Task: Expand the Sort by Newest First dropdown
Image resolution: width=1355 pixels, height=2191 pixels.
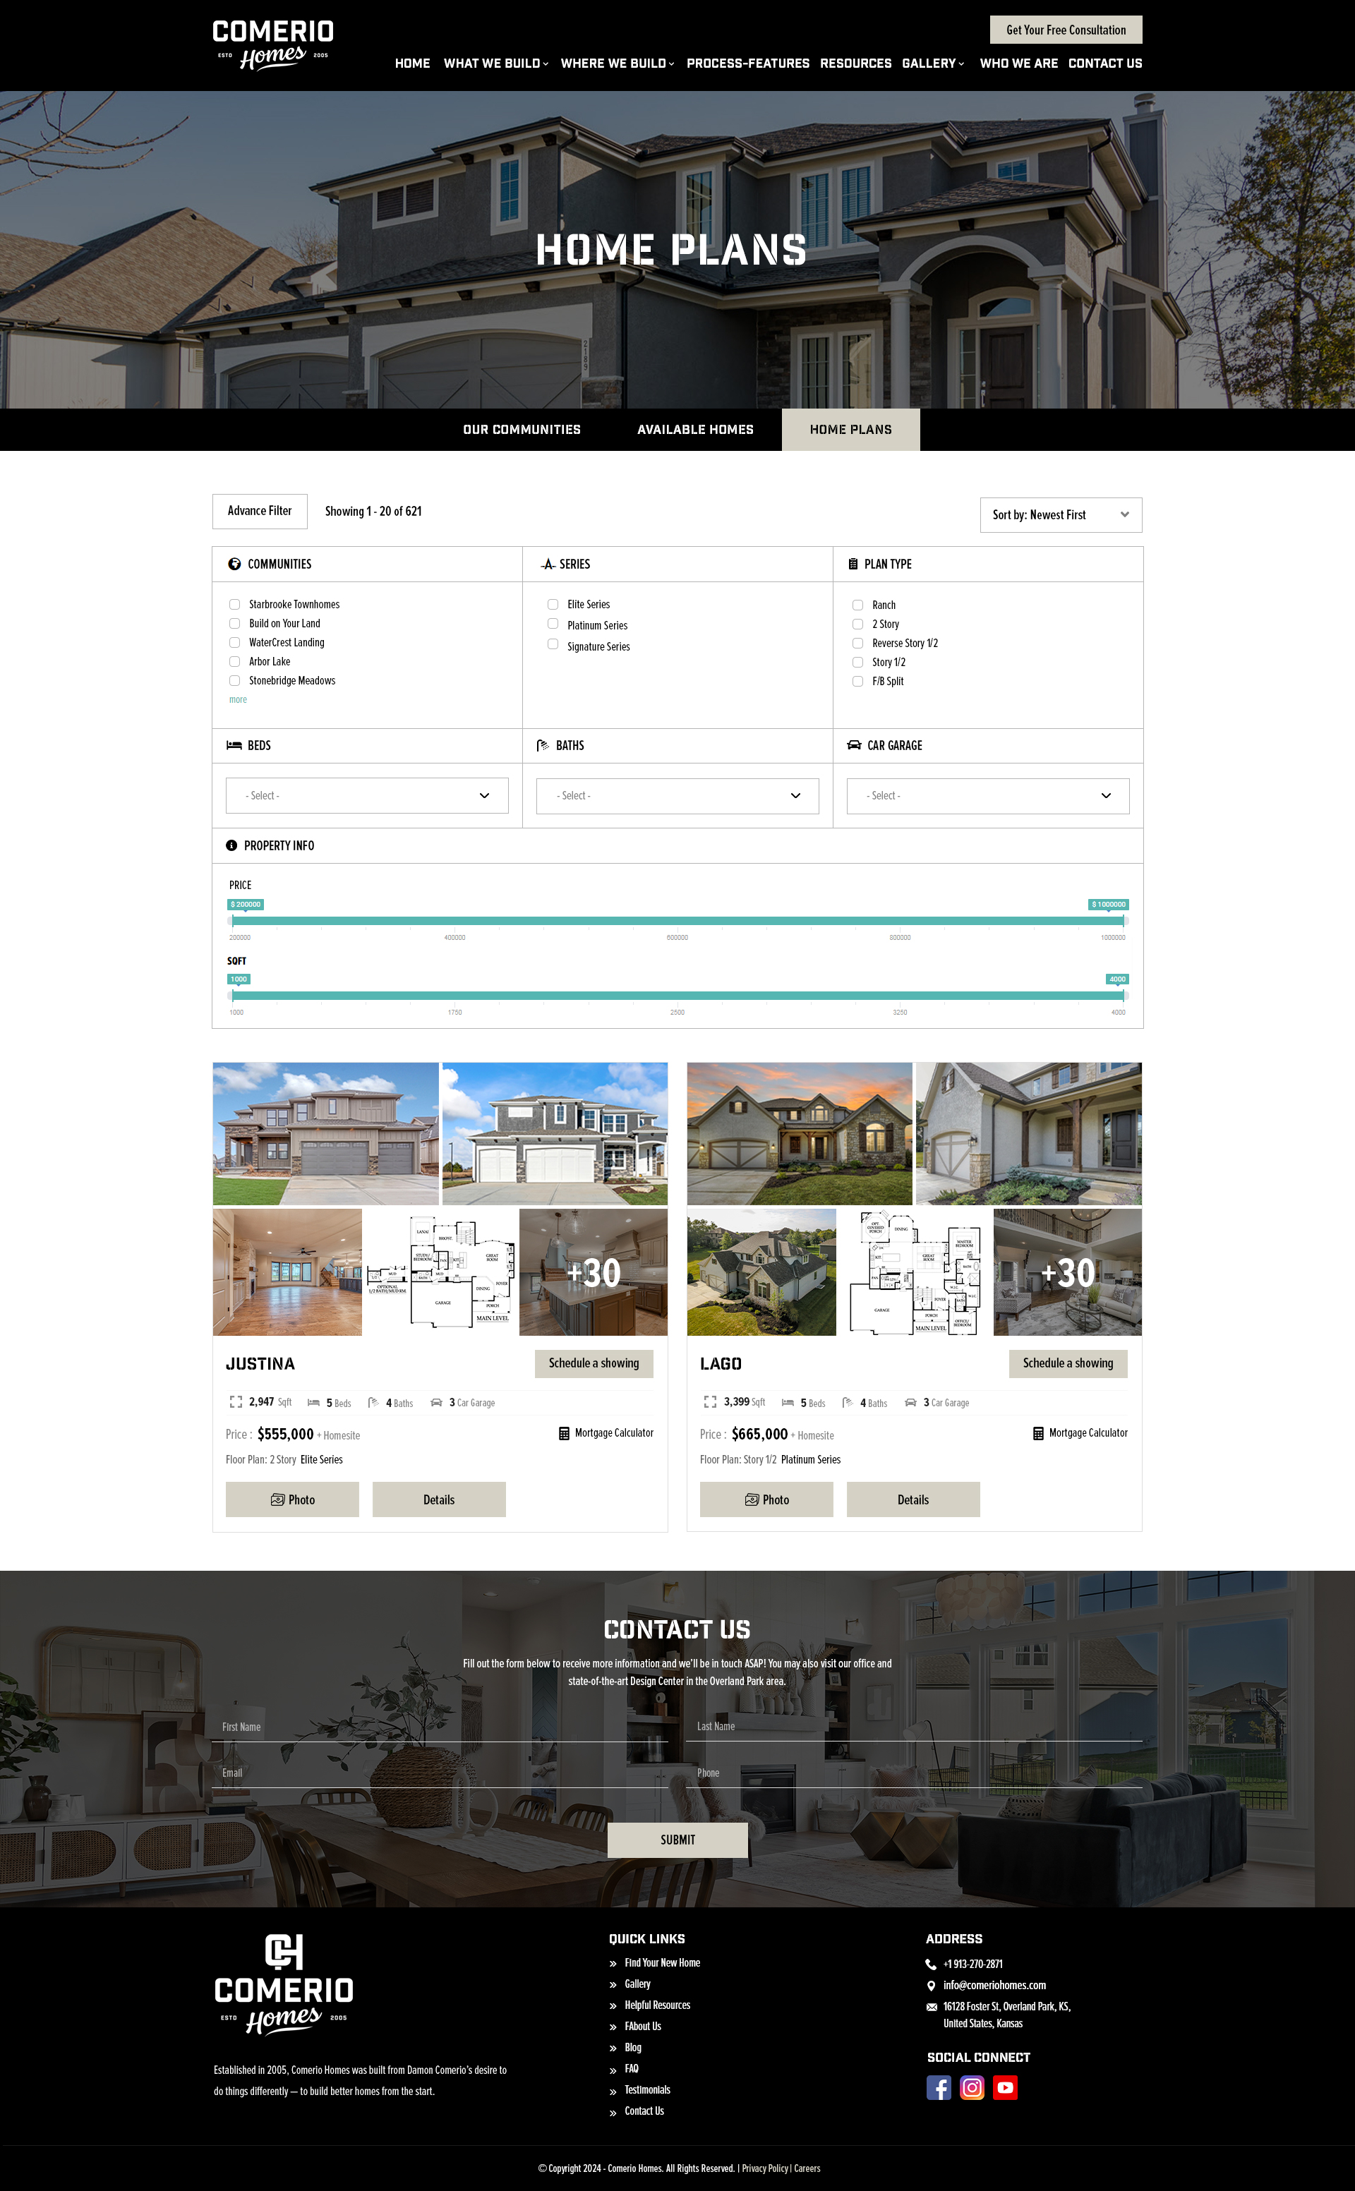Action: (1060, 514)
